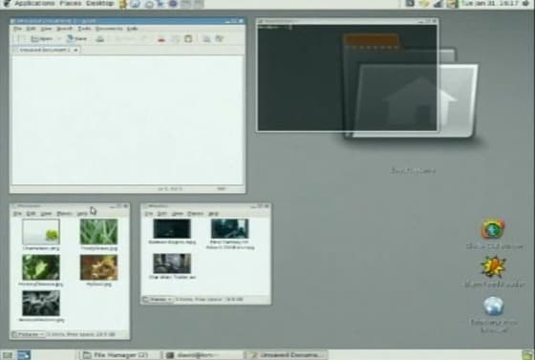
Task: Open View menu in second file manager window
Action: click(178, 214)
